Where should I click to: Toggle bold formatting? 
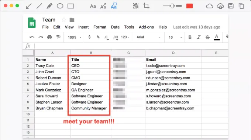pyautogui.click(x=190, y=37)
